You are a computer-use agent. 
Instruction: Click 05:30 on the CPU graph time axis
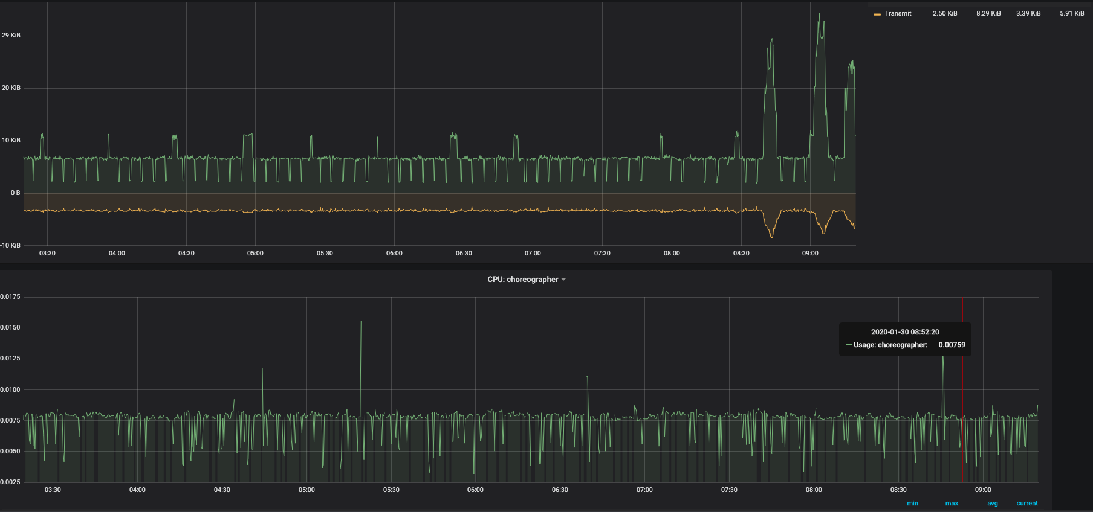pos(391,490)
